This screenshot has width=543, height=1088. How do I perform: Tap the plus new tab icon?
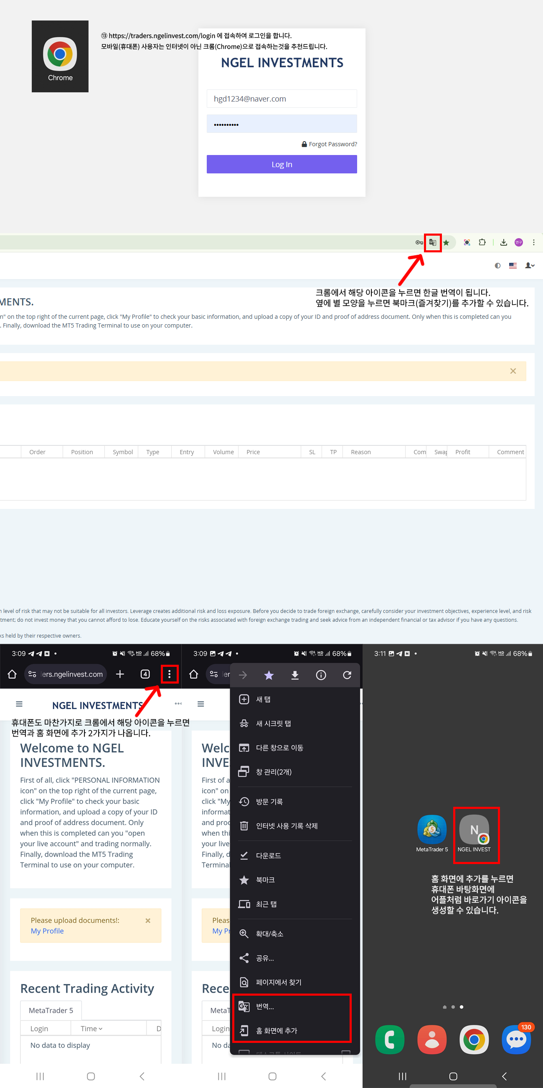(x=120, y=674)
